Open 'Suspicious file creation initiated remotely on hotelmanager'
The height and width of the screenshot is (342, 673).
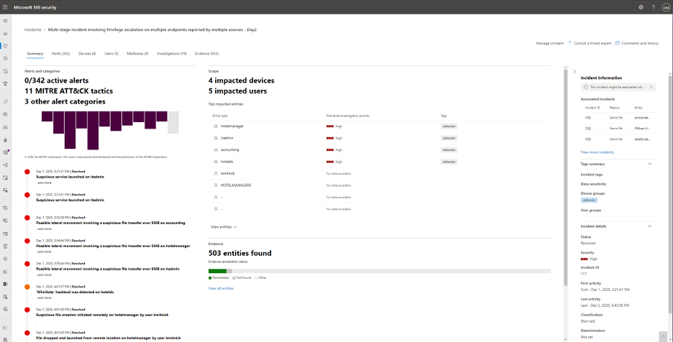[x=102, y=315]
